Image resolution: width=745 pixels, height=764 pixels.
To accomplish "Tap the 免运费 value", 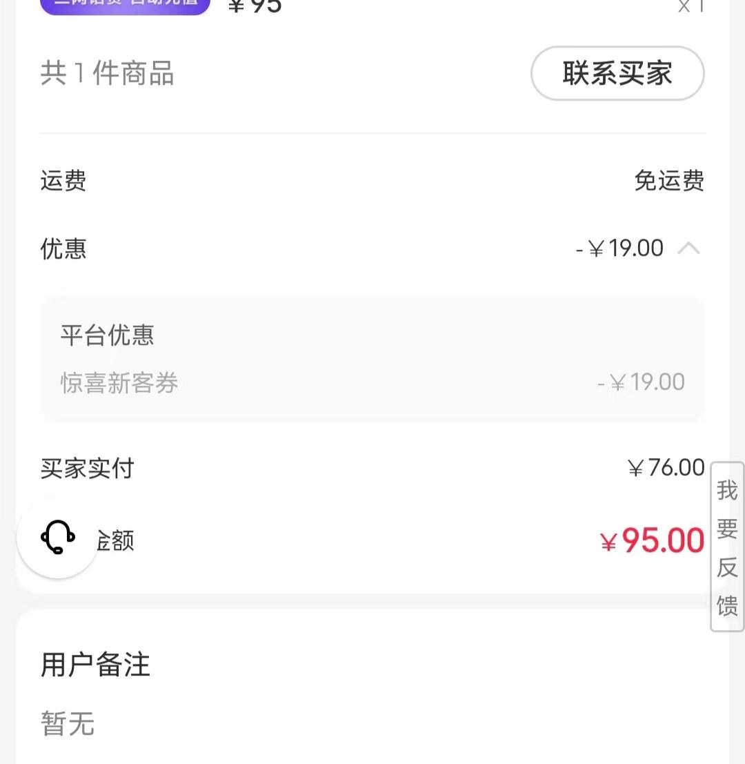I will [x=668, y=182].
